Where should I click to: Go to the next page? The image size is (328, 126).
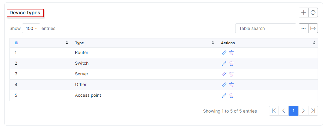pyautogui.click(x=303, y=111)
